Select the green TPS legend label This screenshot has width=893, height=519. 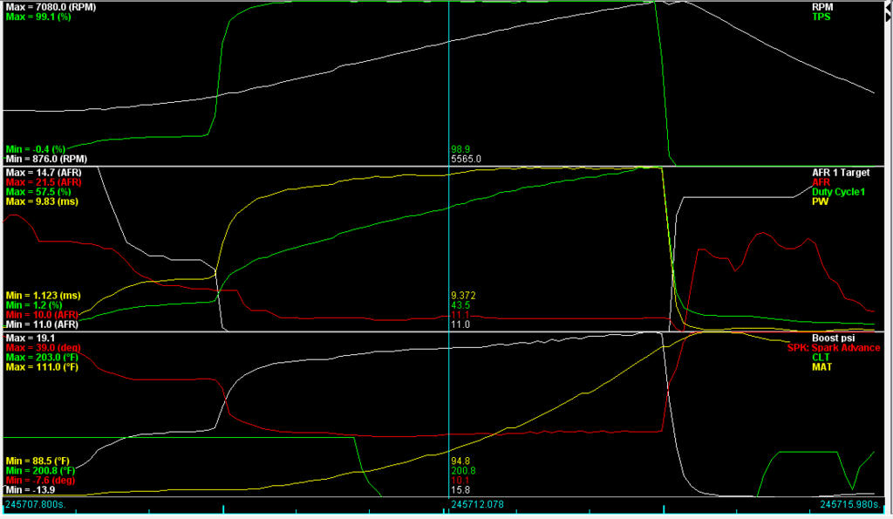(x=822, y=17)
